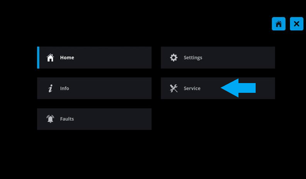Click blank area inside the Home tile
The width and height of the screenshot is (306, 179).
(114, 58)
